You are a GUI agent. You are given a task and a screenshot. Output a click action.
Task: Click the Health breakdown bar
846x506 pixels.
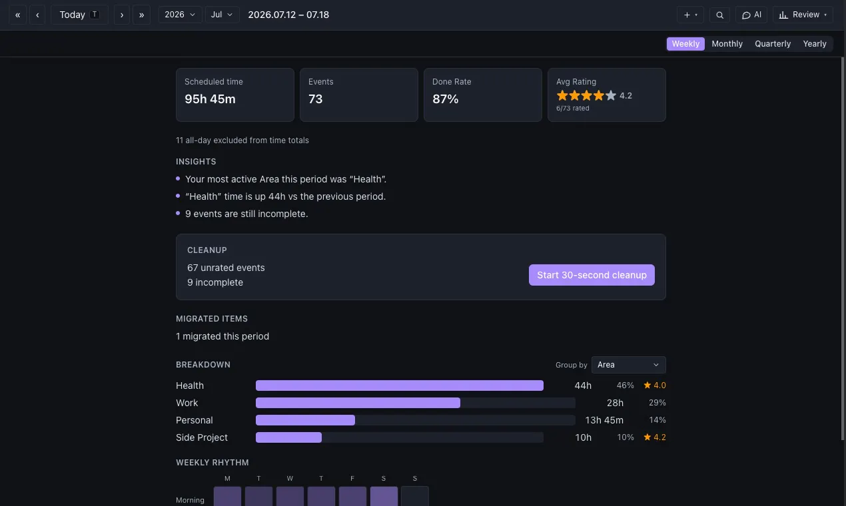pyautogui.click(x=400, y=385)
